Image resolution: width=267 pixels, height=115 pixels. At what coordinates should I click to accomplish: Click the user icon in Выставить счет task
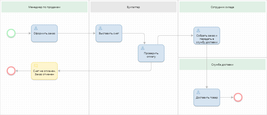[x=100, y=28]
